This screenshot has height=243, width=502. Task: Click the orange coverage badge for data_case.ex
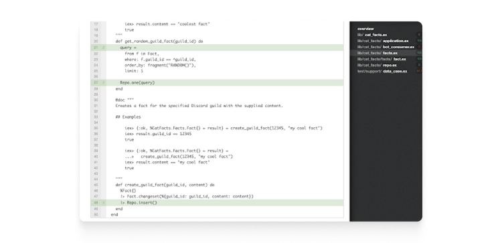point(419,72)
